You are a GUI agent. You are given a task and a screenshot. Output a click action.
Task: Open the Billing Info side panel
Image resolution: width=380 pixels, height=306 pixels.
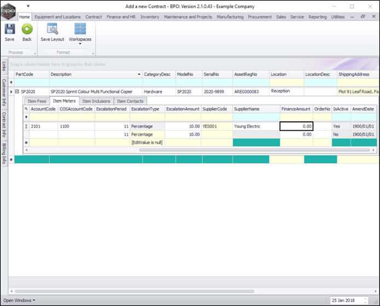[4, 153]
